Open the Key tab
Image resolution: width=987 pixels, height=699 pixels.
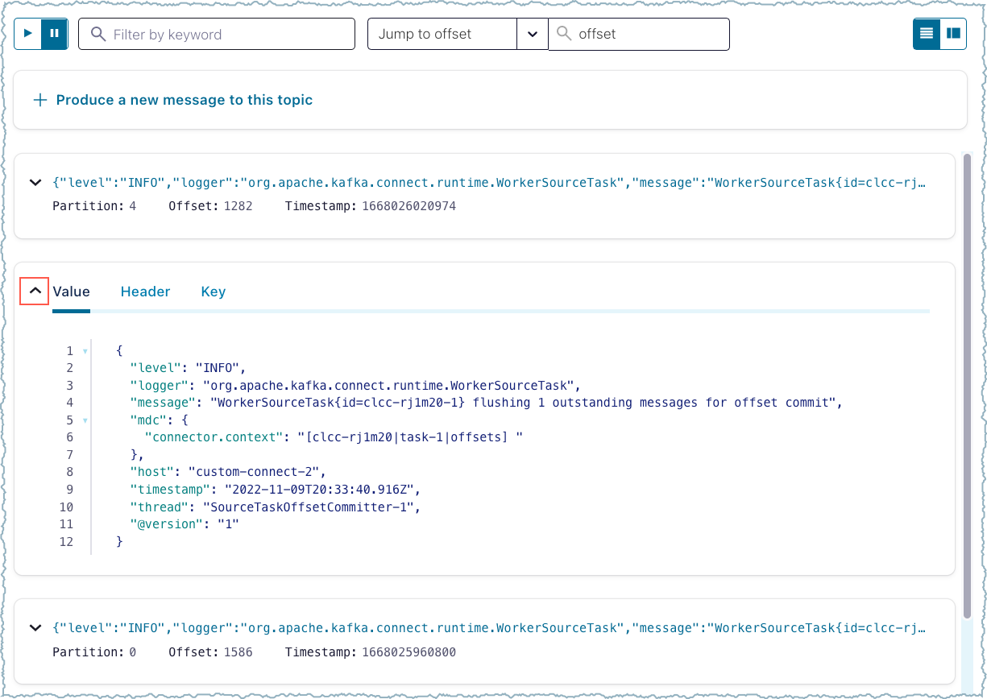click(x=213, y=292)
